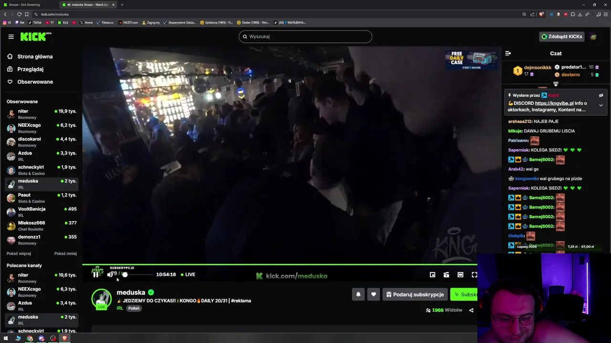Screen dimensions: 611x343
Task: Unfollow meduska via heart button
Action: [x=374, y=294]
